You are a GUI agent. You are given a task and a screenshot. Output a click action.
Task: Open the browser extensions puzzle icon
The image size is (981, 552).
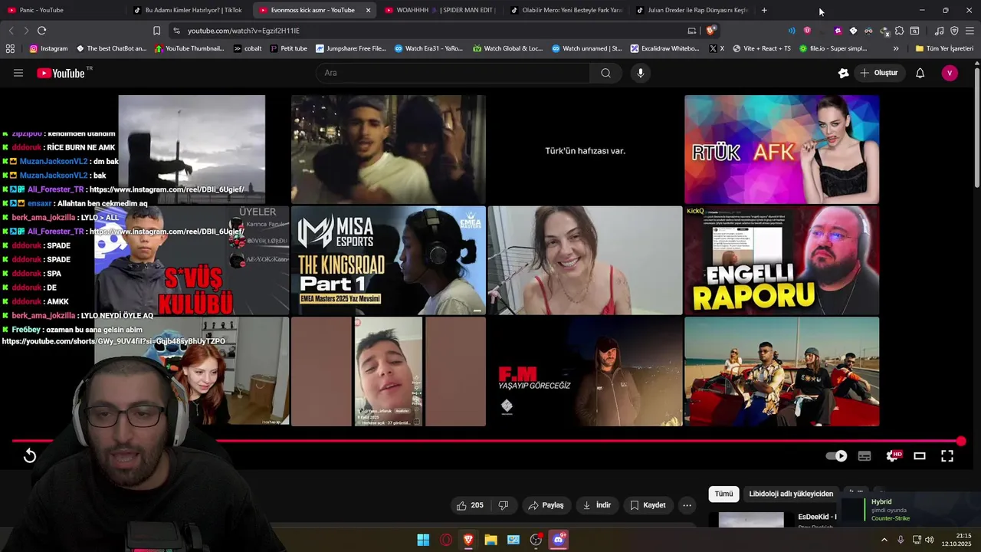click(x=899, y=31)
